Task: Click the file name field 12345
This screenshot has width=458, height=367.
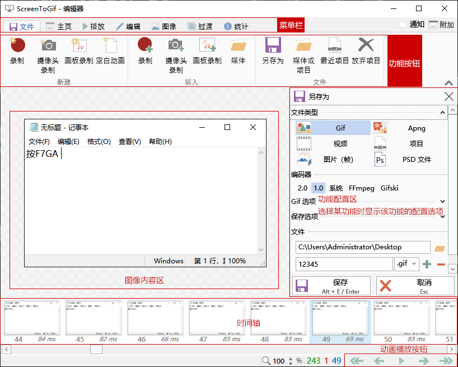Action: tap(344, 264)
